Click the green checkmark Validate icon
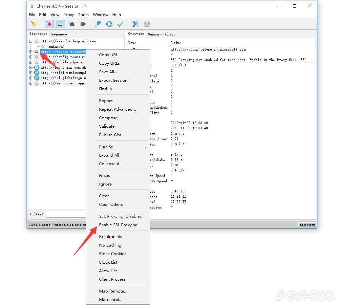 pos(120,24)
